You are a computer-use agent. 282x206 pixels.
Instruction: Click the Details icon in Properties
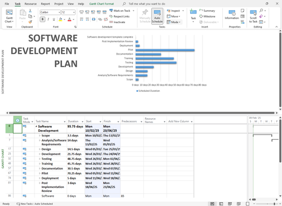coord(243,16)
